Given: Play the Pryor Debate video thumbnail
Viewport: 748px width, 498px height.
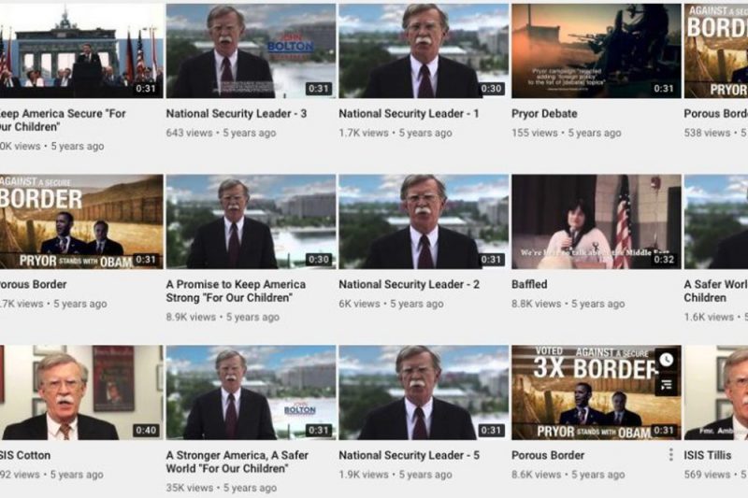Looking at the screenshot, I should coord(597,51).
